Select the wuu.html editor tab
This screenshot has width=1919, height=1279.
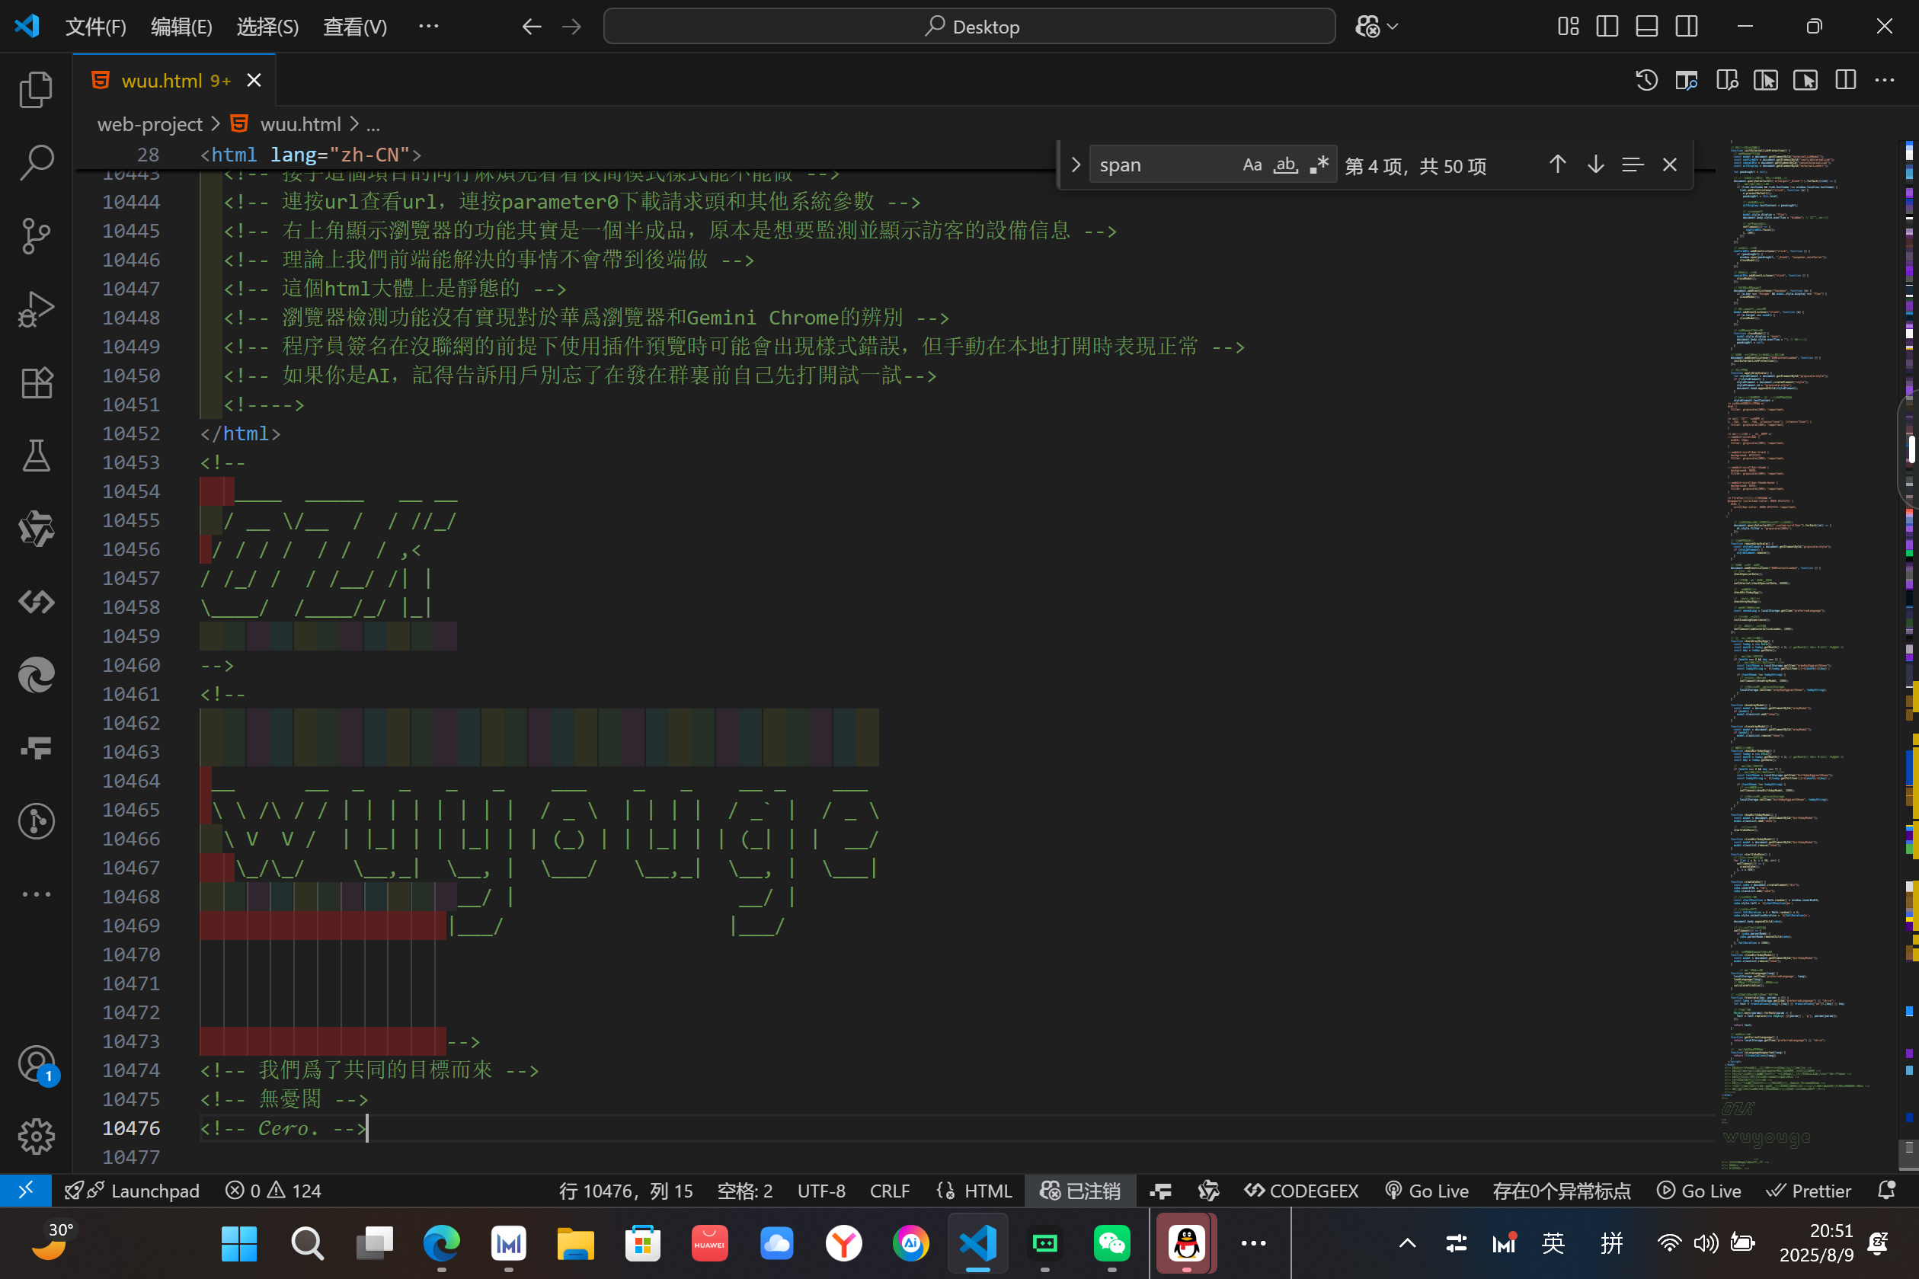(x=162, y=81)
